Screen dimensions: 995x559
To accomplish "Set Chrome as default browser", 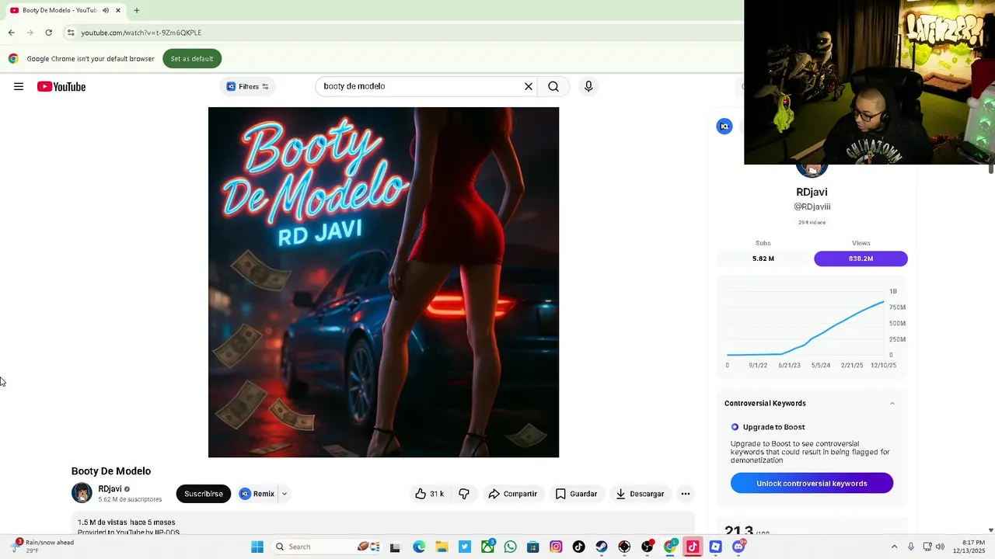I will tap(192, 59).
